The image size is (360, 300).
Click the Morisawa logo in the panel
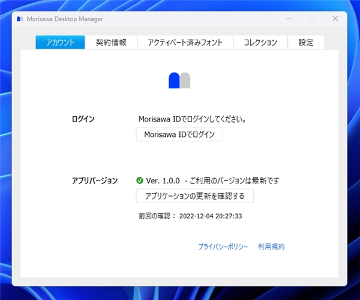(179, 81)
